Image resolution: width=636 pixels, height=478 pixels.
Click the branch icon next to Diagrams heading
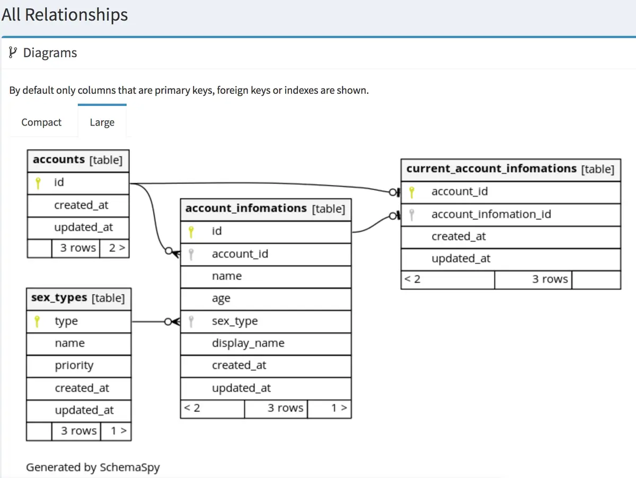point(13,52)
